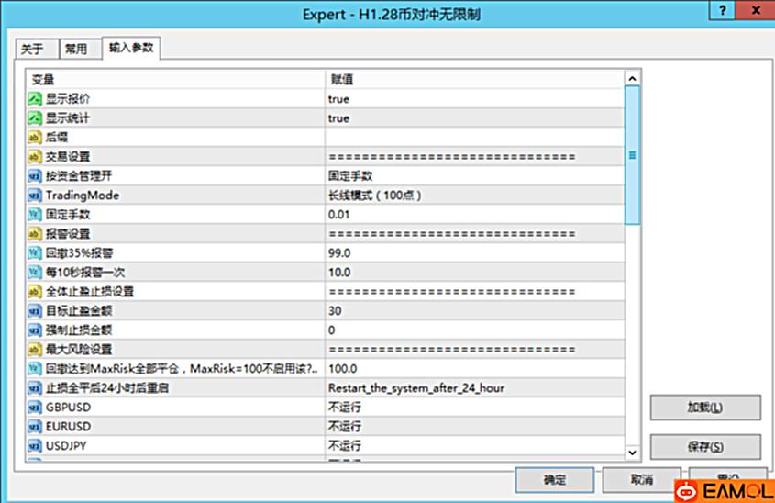Click the icon beside the TradingMode variable
775x503 pixels.
tap(34, 196)
